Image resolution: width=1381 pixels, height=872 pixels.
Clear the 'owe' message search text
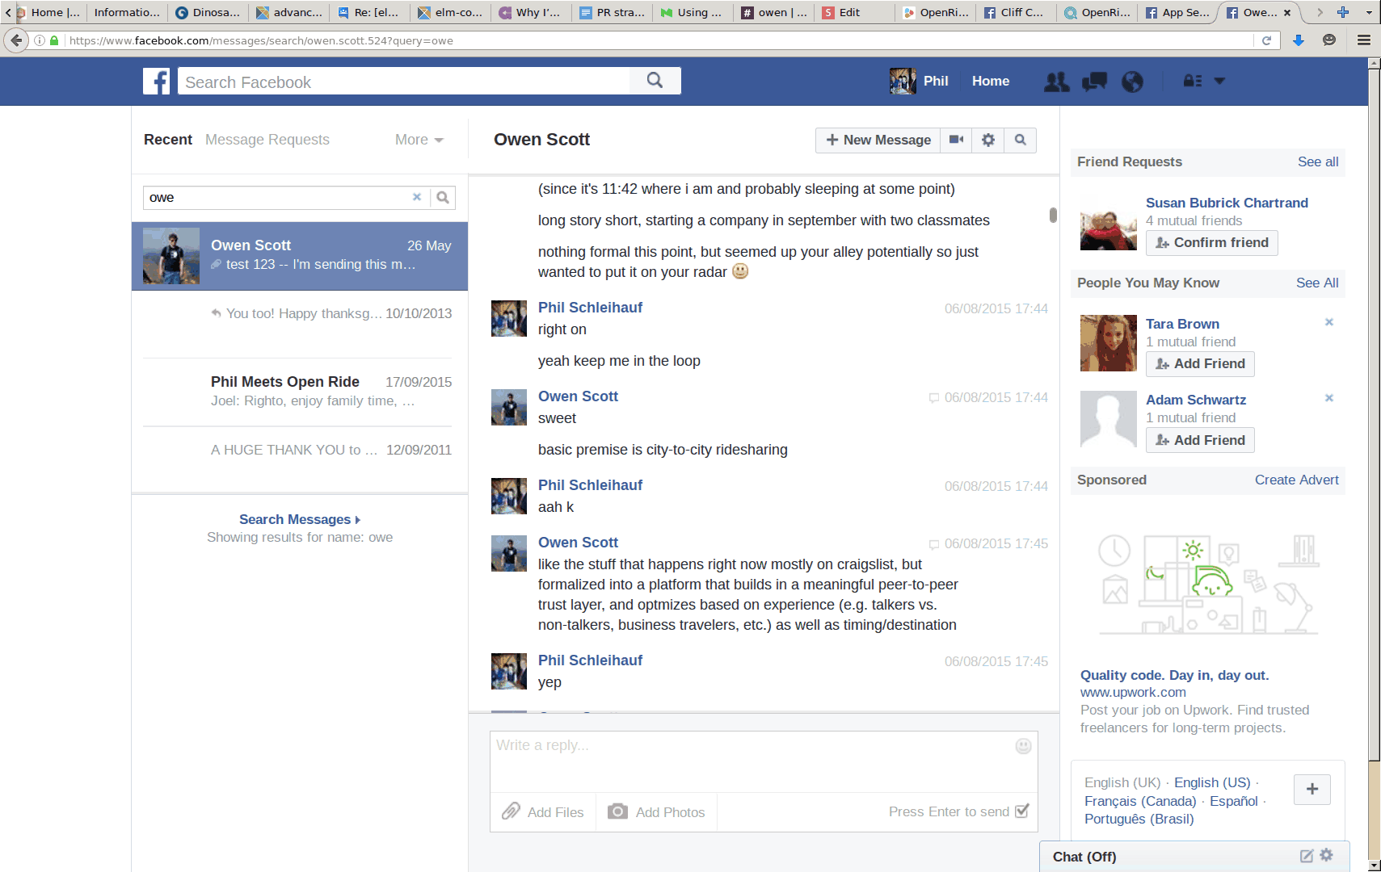click(417, 197)
